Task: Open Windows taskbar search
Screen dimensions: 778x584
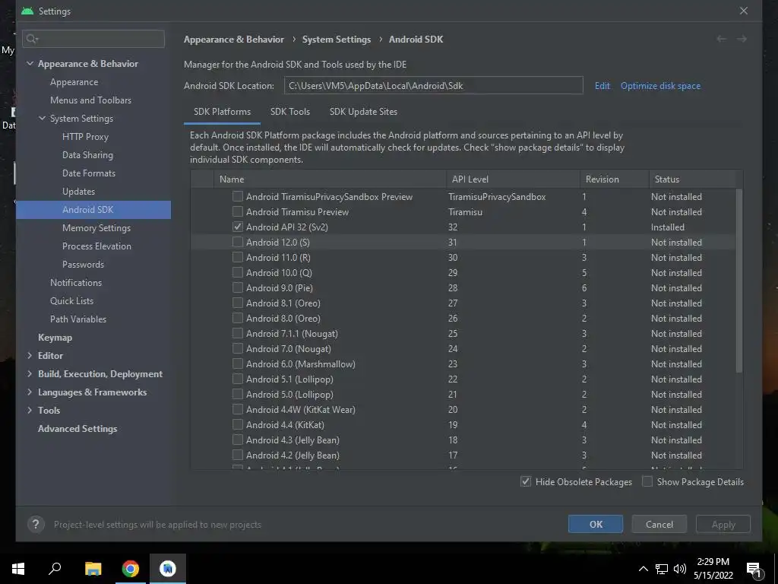Action: [x=55, y=569]
